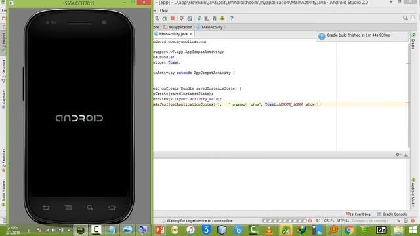Click the blue question mark help icon
Viewport: 420px width, 236px height.
[x=232, y=18]
